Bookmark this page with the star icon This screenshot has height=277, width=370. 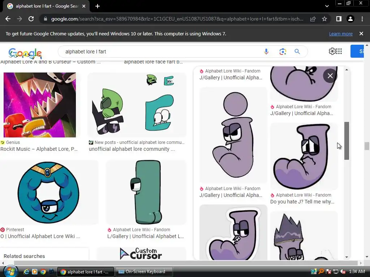(x=324, y=19)
